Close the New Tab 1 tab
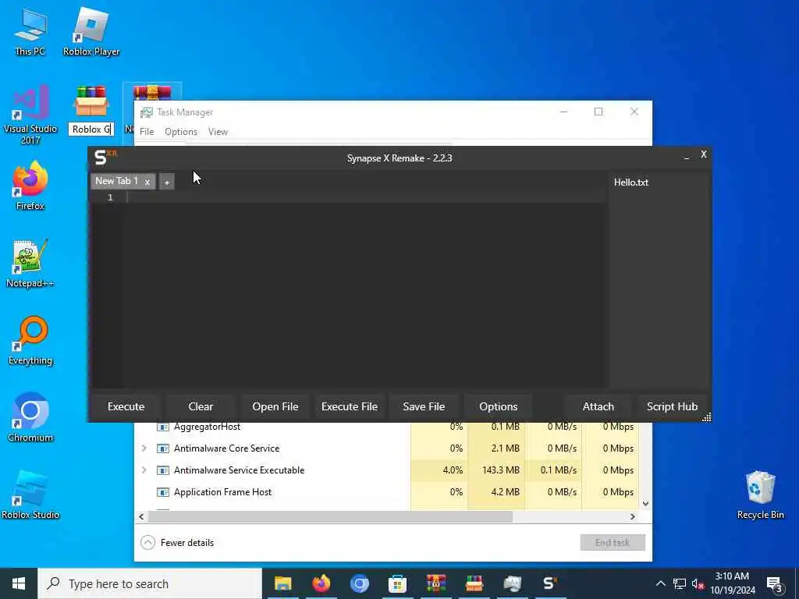This screenshot has height=599, width=799. click(147, 182)
